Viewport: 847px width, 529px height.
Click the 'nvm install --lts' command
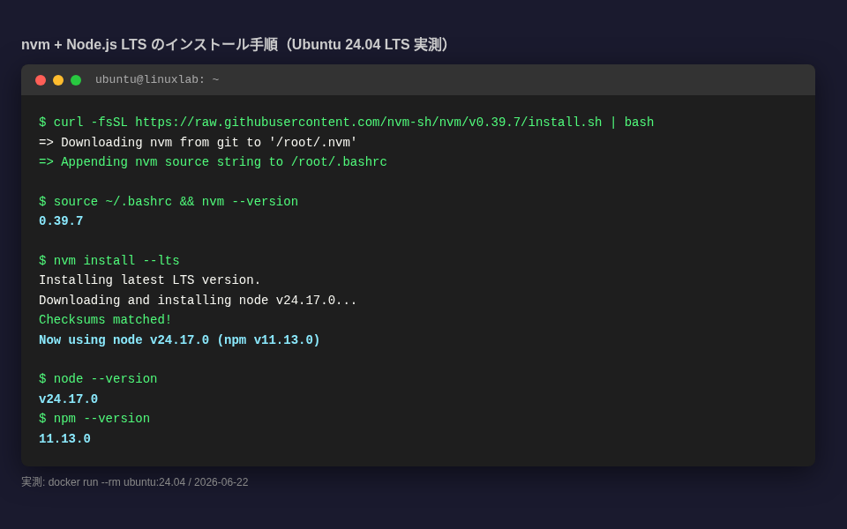(109, 261)
